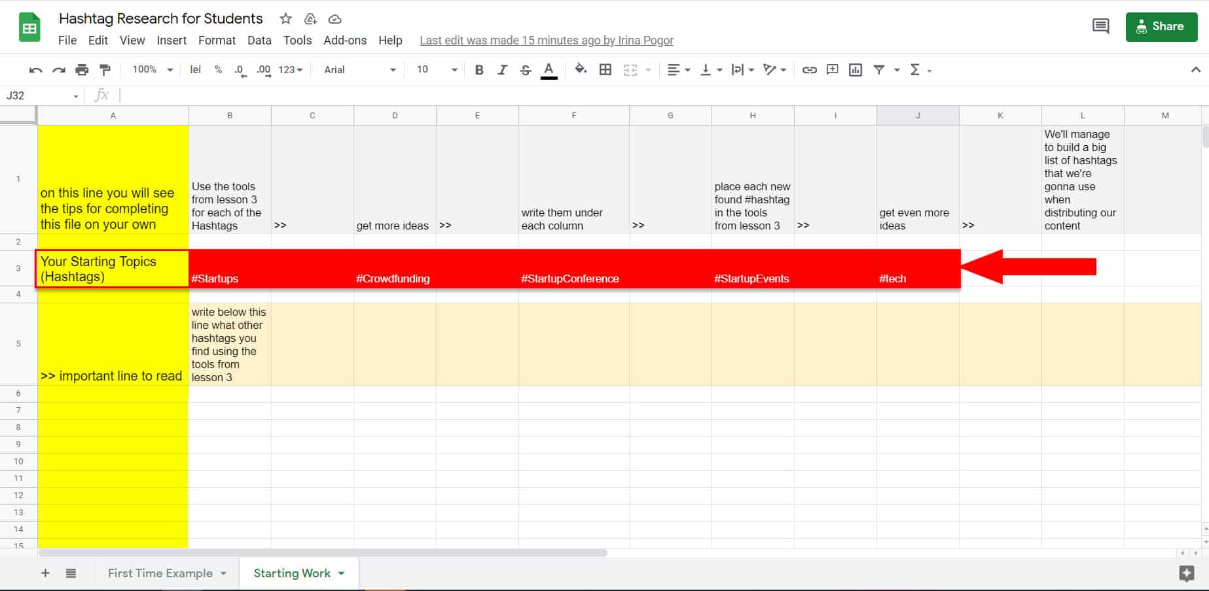This screenshot has width=1209, height=591.
Task: Open the Help menu
Action: tap(390, 41)
